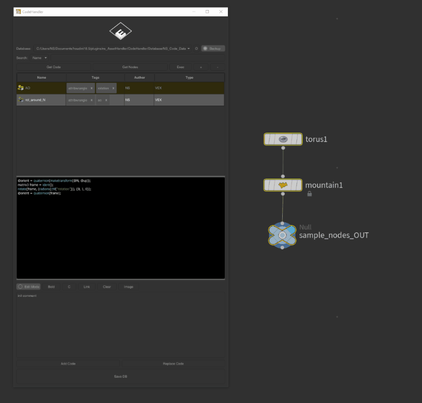Click the output connector dot under sample_nodes_OUT

point(282,248)
